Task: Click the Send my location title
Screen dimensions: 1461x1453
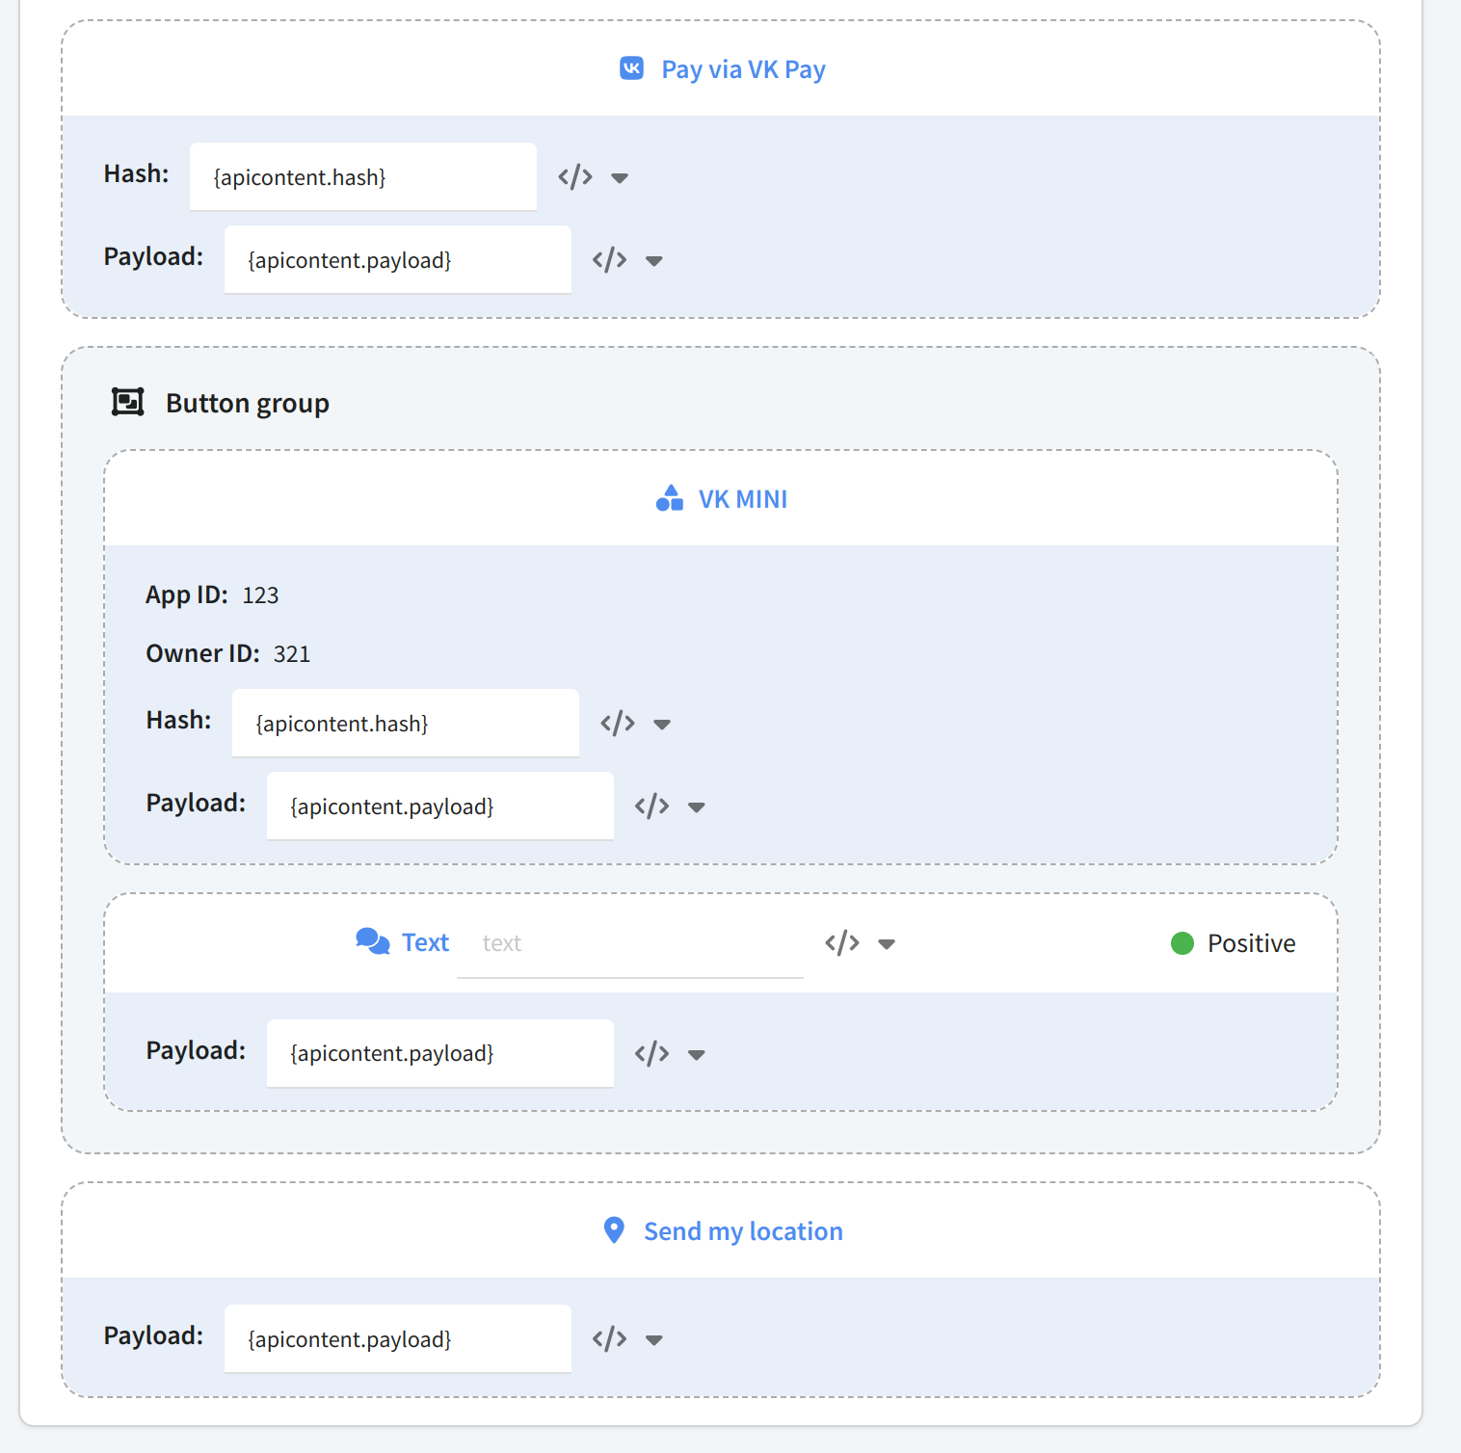Action: coord(743,1231)
